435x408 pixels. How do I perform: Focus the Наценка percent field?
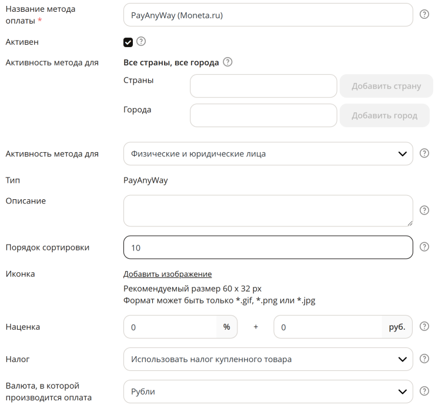coord(170,327)
